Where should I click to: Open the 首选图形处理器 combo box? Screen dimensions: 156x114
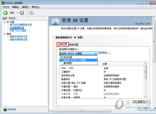click(x=78, y=53)
